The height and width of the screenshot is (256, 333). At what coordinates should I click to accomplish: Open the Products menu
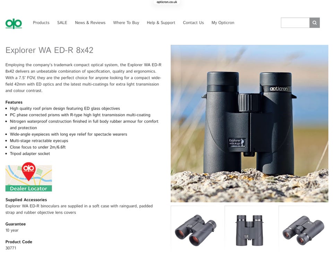pyautogui.click(x=41, y=23)
